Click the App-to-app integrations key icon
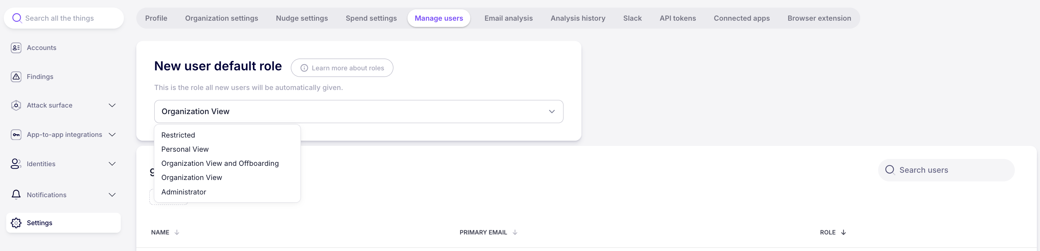This screenshot has width=1040, height=251. (16, 135)
